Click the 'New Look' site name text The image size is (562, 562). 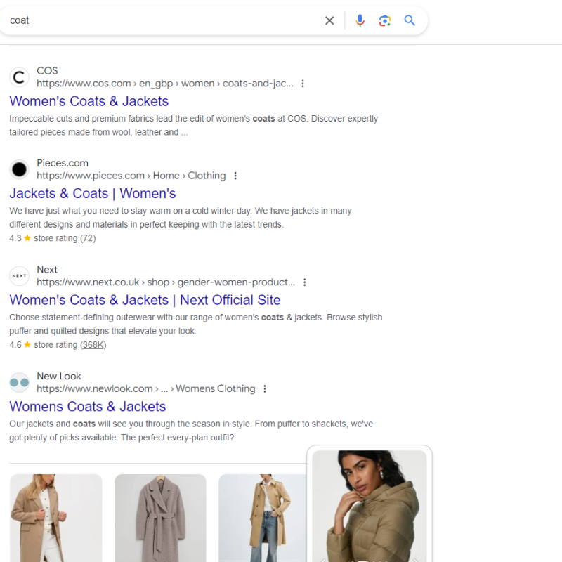(59, 377)
